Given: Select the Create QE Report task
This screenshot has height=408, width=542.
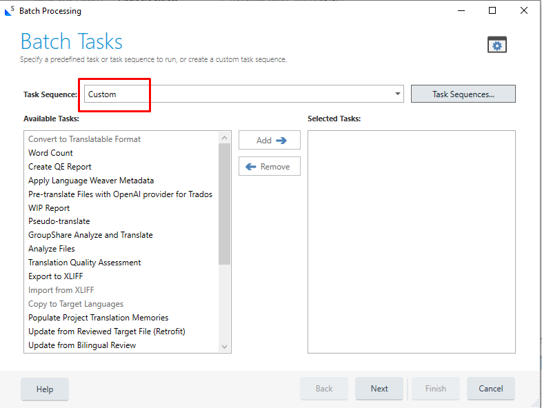Looking at the screenshot, I should pos(59,167).
